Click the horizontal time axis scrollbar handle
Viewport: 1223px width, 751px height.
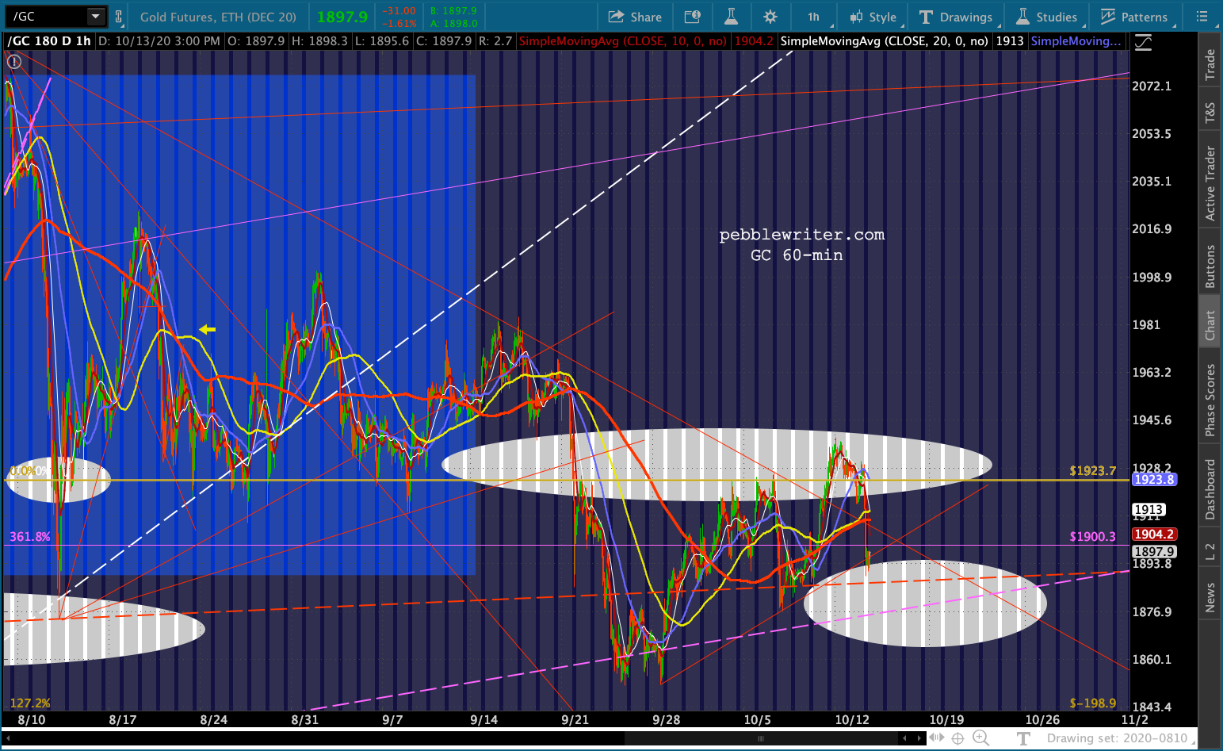pos(761,738)
